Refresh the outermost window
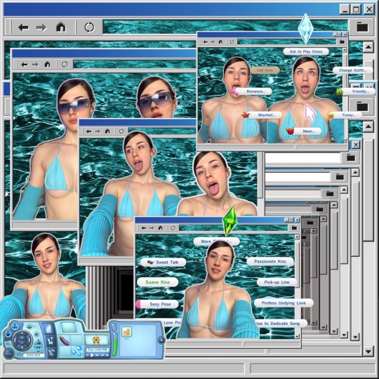This screenshot has height=379, width=379. click(x=89, y=27)
